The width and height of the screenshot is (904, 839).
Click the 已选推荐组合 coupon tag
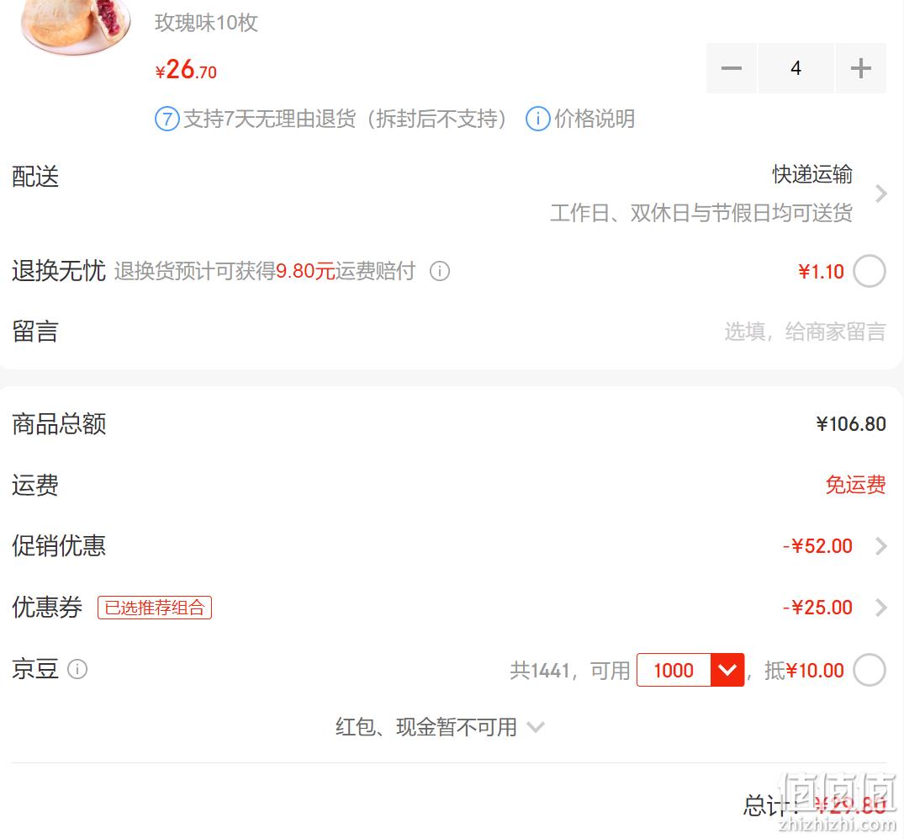tap(155, 608)
